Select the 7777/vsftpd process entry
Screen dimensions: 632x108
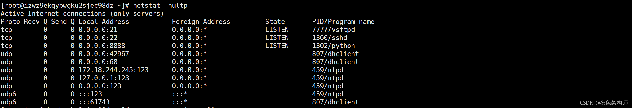(x=334, y=30)
